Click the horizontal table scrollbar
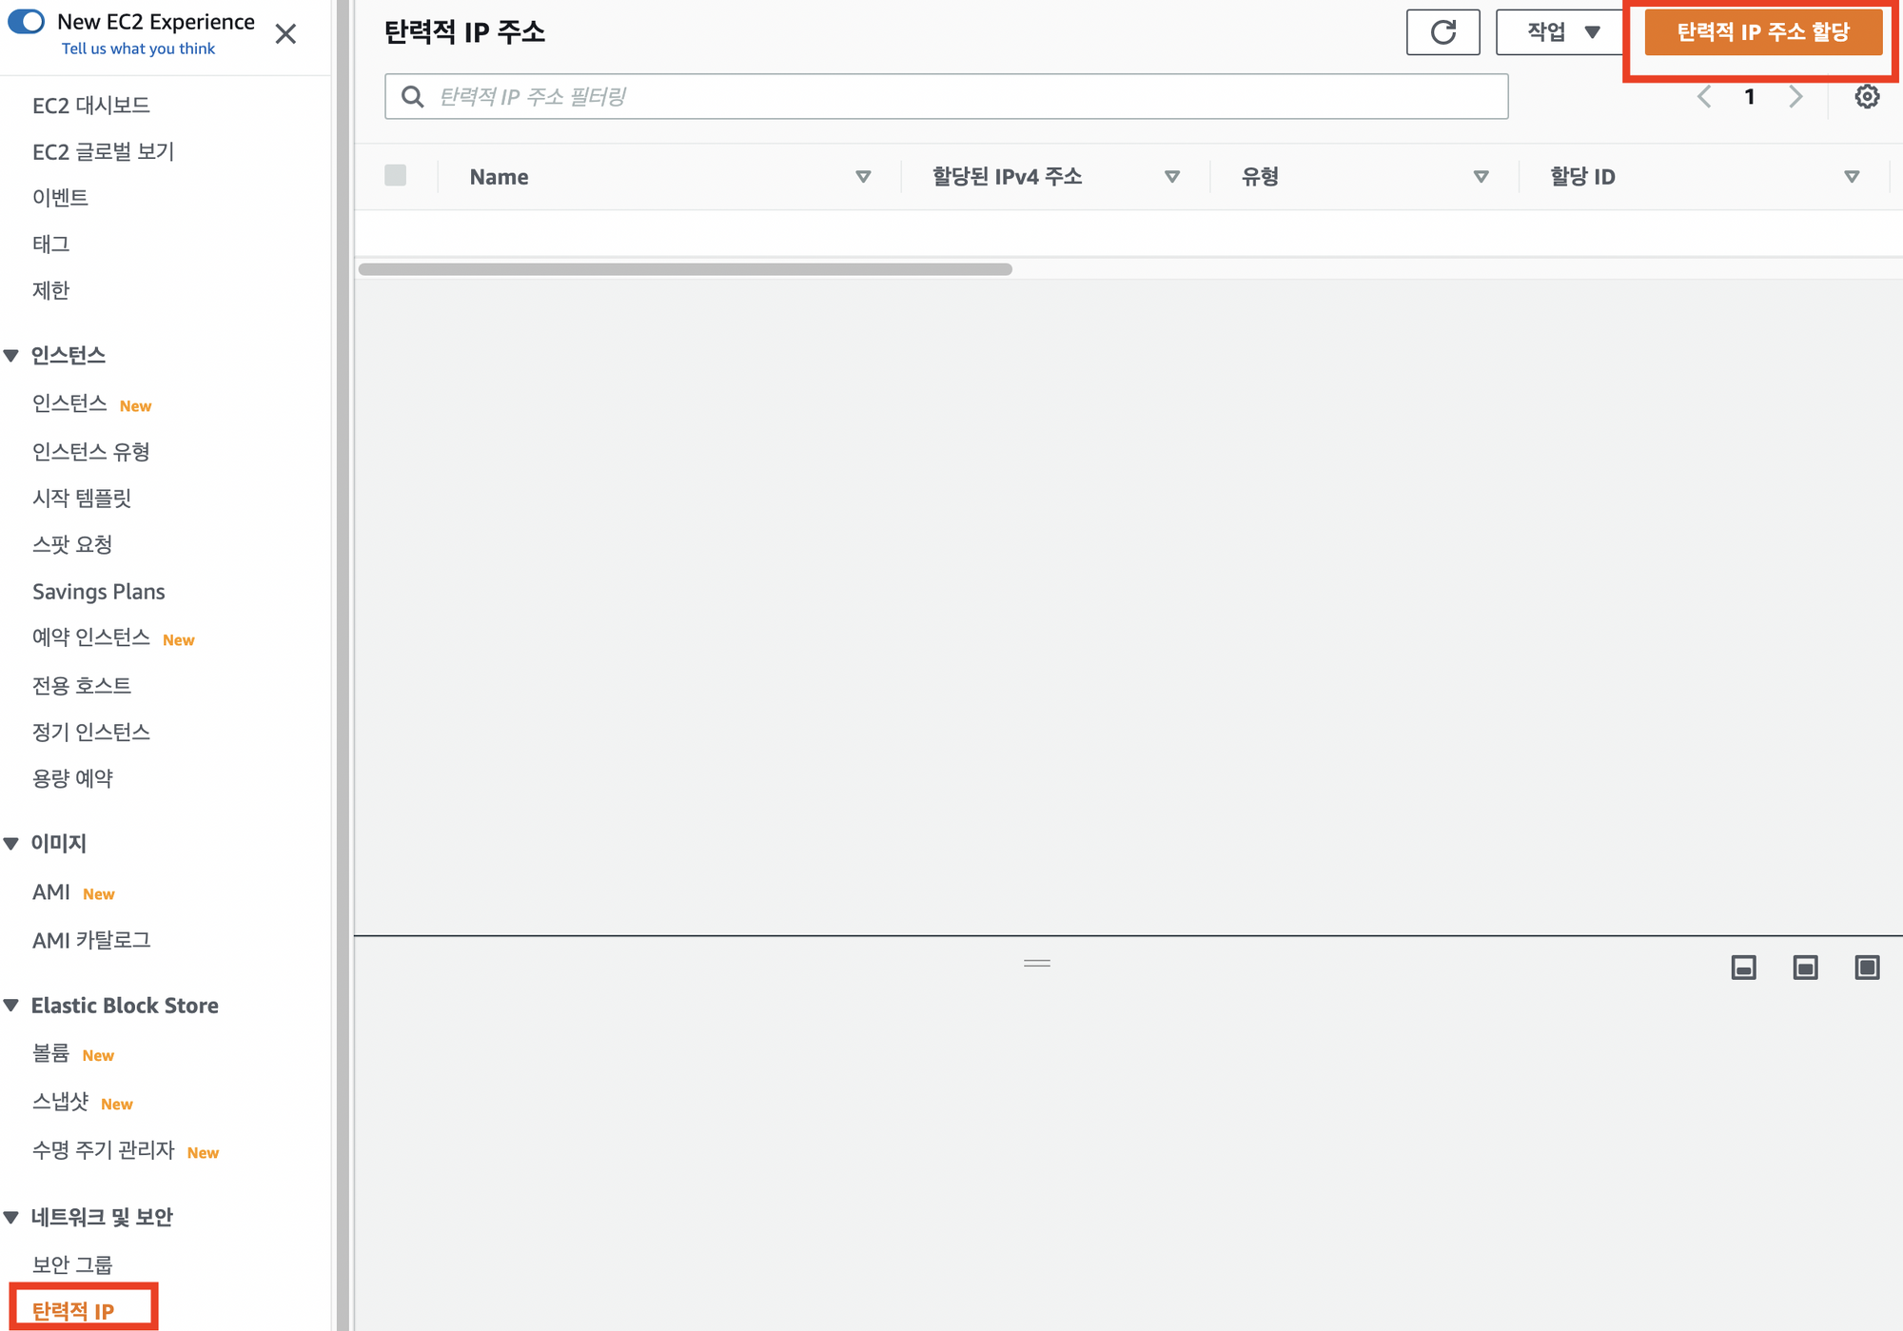1903x1331 pixels. click(x=685, y=269)
